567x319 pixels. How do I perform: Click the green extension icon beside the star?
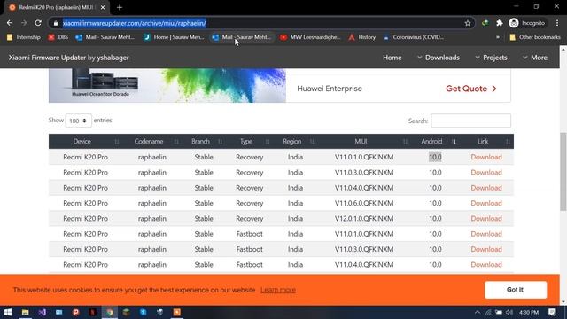coord(485,23)
